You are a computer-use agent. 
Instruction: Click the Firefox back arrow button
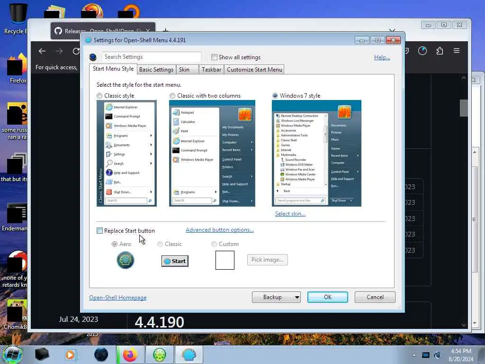[x=42, y=51]
